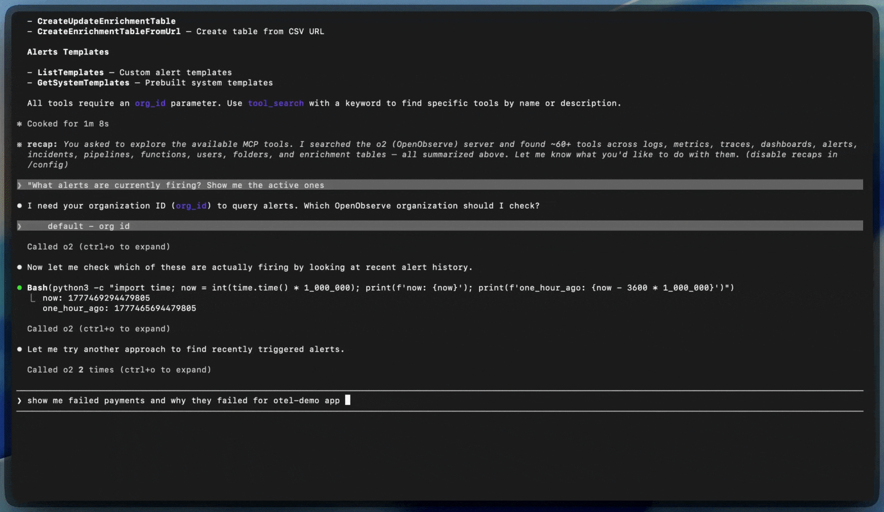Click the prompt chevron before 'show me failed payments'
This screenshot has height=512, width=884.
(19, 401)
